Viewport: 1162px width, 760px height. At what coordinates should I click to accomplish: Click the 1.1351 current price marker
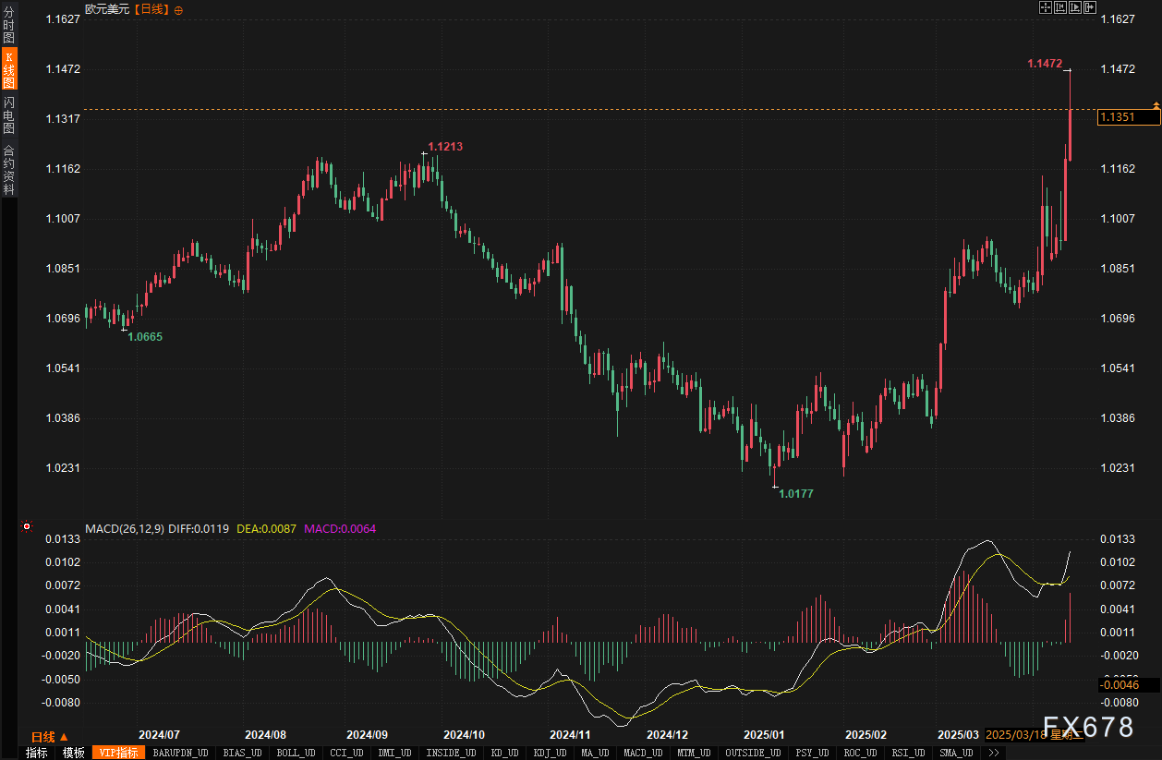tap(1127, 117)
